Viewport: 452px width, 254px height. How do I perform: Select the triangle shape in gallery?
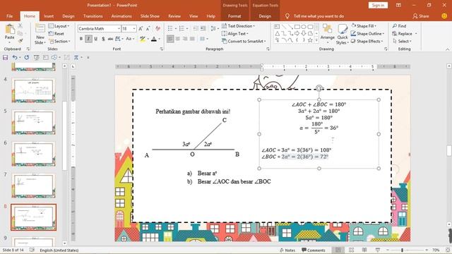[277, 33]
